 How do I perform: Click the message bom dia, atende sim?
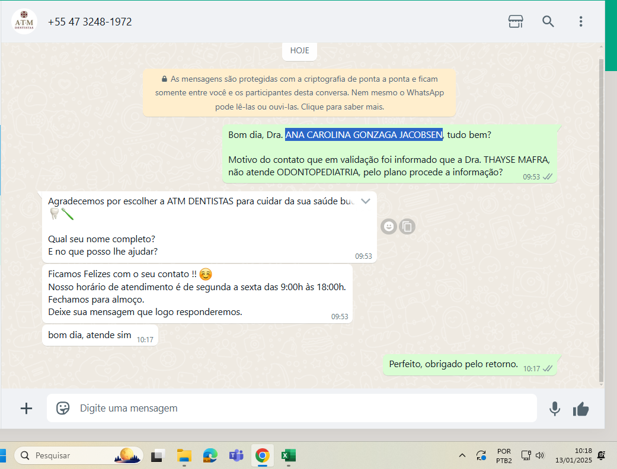tap(100, 335)
